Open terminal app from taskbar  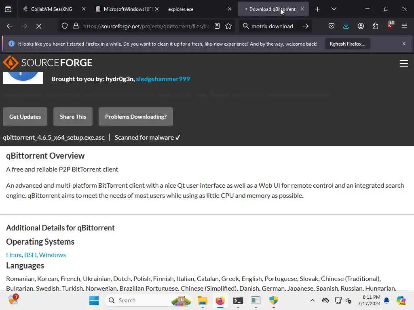point(238,300)
